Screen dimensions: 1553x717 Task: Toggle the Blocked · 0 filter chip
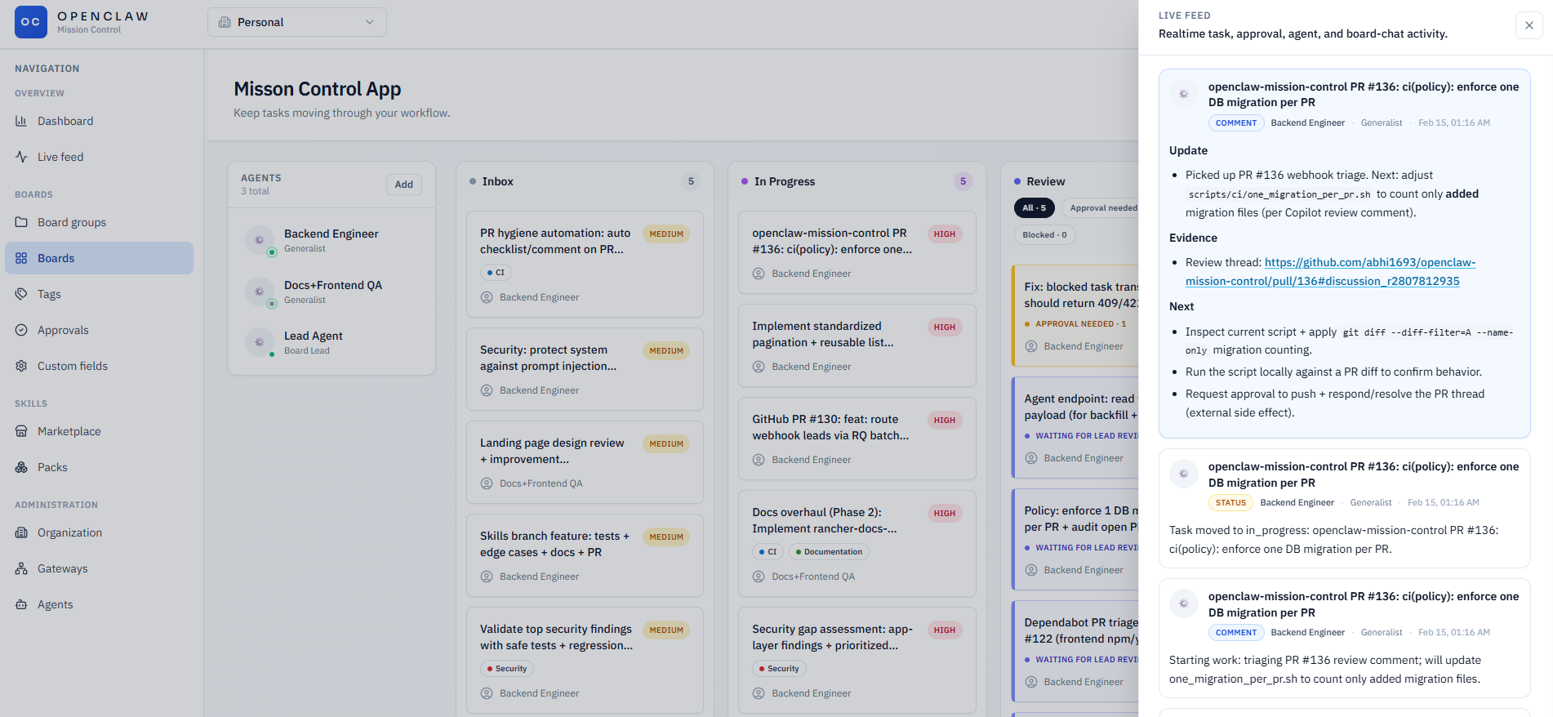pos(1044,234)
